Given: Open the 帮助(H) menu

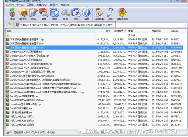Looking at the screenshot, I should (x=65, y=5).
